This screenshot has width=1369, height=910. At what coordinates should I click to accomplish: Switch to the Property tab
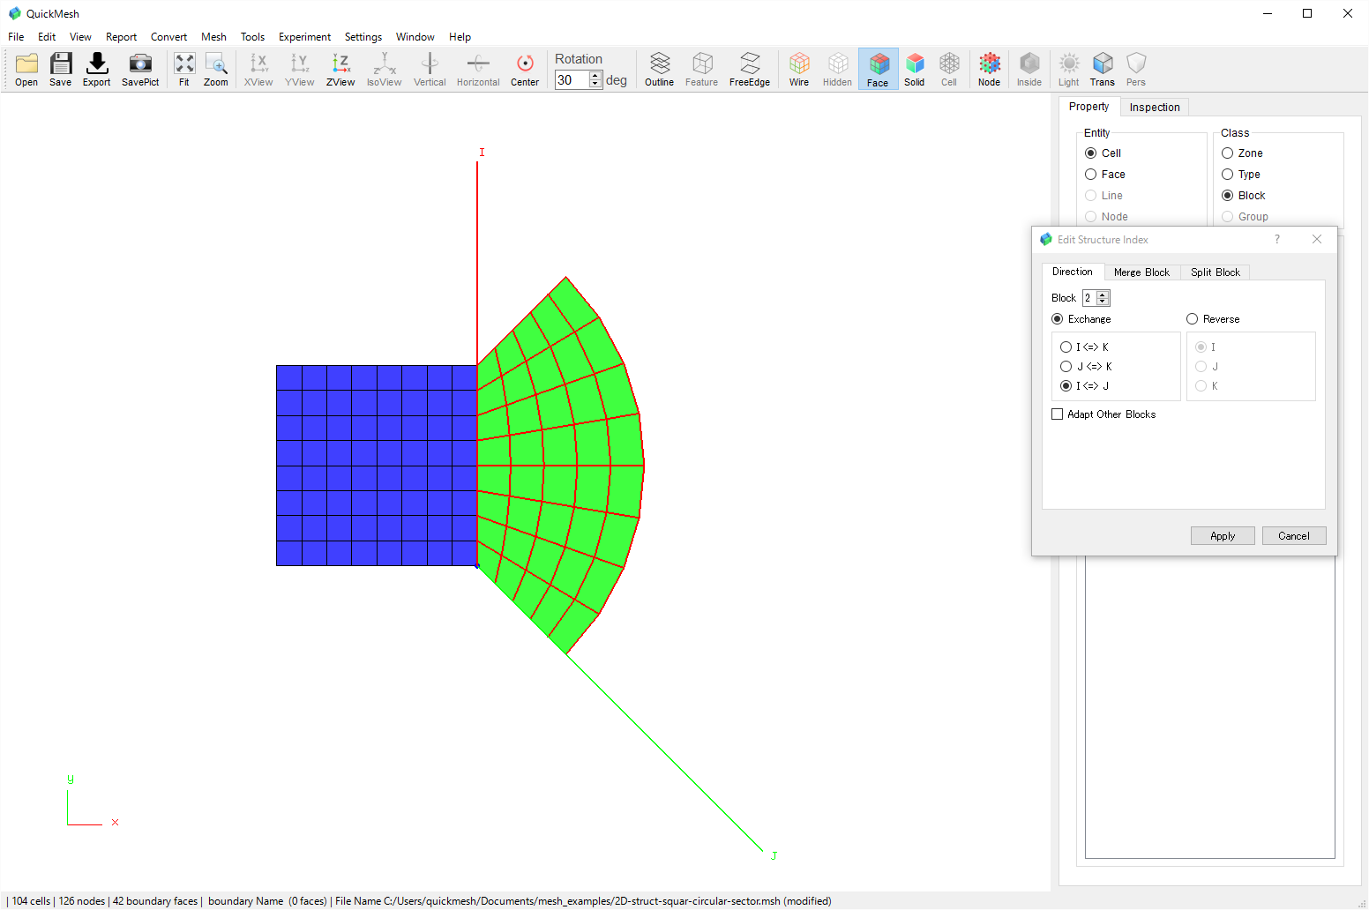pos(1088,107)
